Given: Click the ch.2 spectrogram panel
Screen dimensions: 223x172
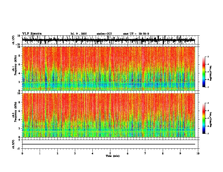Looking at the screenshot, I should coord(109,115).
